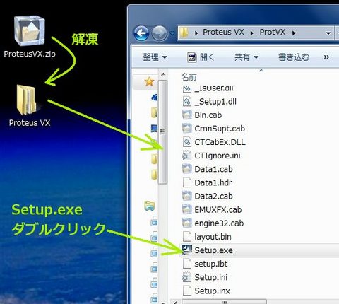This screenshot has height=304, width=339.
Task: Click the Bin.cab file icon
Action: [x=187, y=115]
